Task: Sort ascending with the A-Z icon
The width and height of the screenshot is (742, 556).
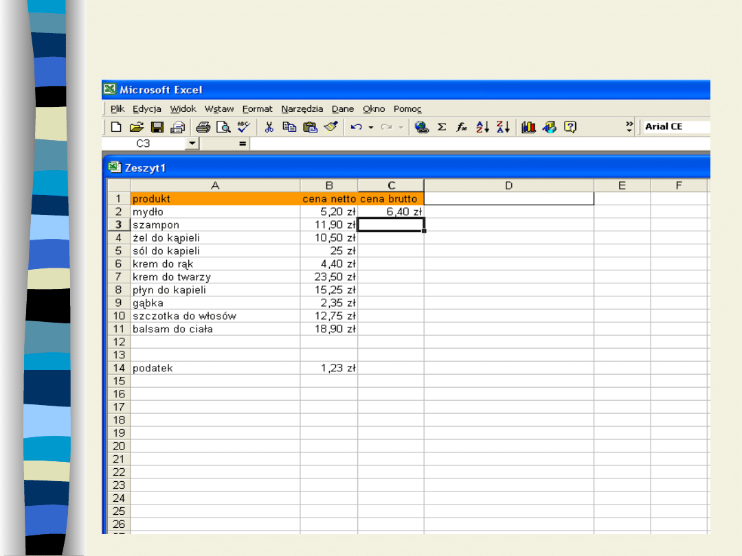Action: (x=482, y=127)
